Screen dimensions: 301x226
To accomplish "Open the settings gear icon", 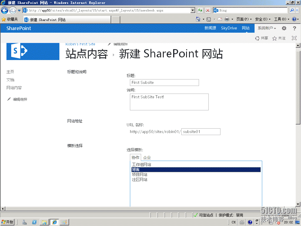I will 284,28.
